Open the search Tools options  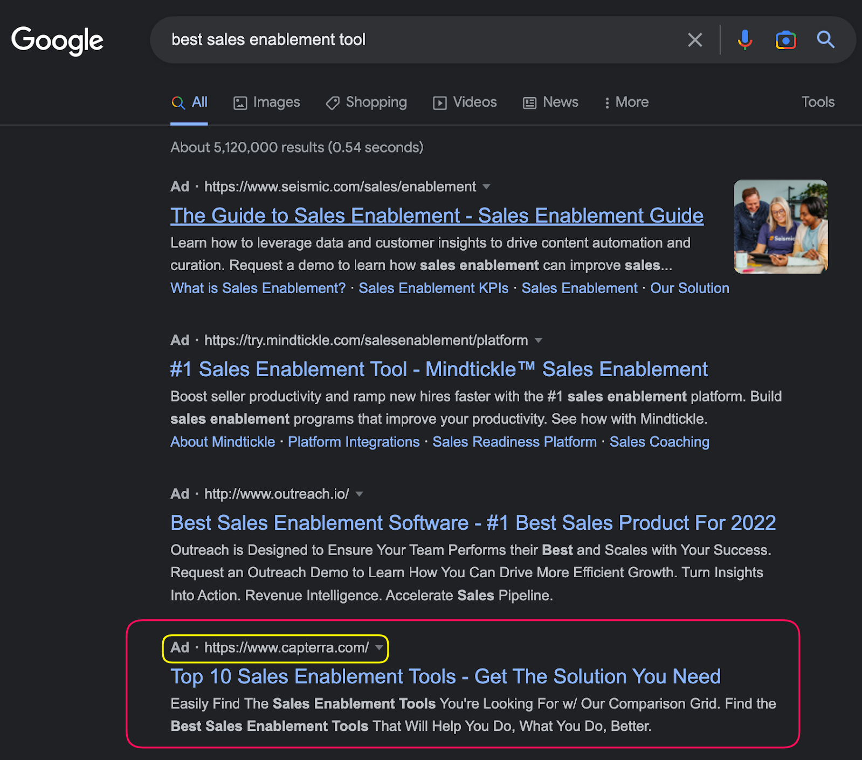tap(818, 102)
